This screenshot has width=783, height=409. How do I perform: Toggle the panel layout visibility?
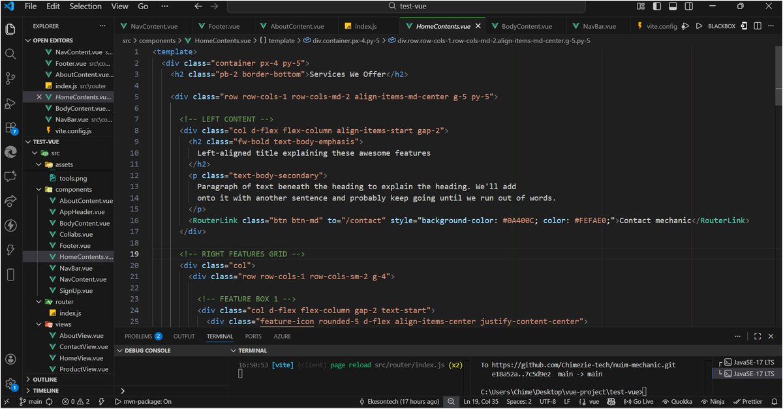pyautogui.click(x=672, y=6)
